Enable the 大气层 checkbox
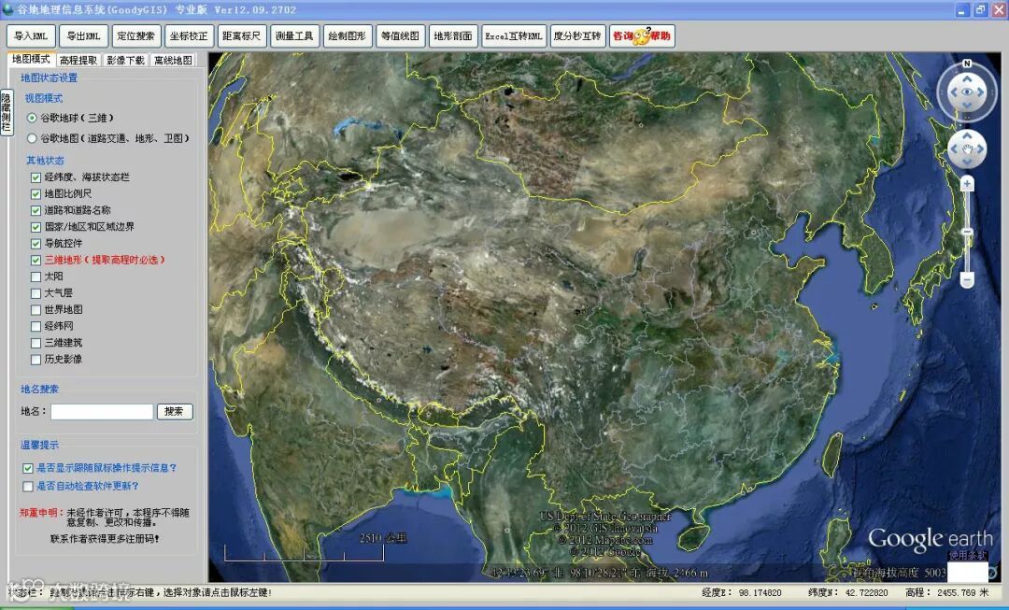The width and height of the screenshot is (1009, 610). pyautogui.click(x=36, y=293)
